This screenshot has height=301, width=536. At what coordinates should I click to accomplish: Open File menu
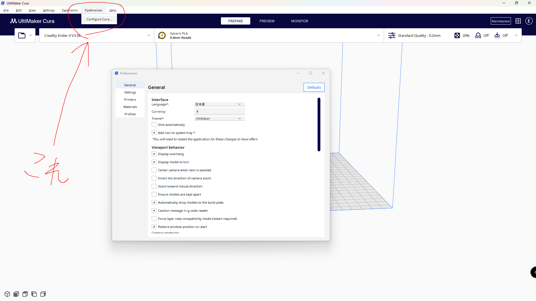[6, 10]
